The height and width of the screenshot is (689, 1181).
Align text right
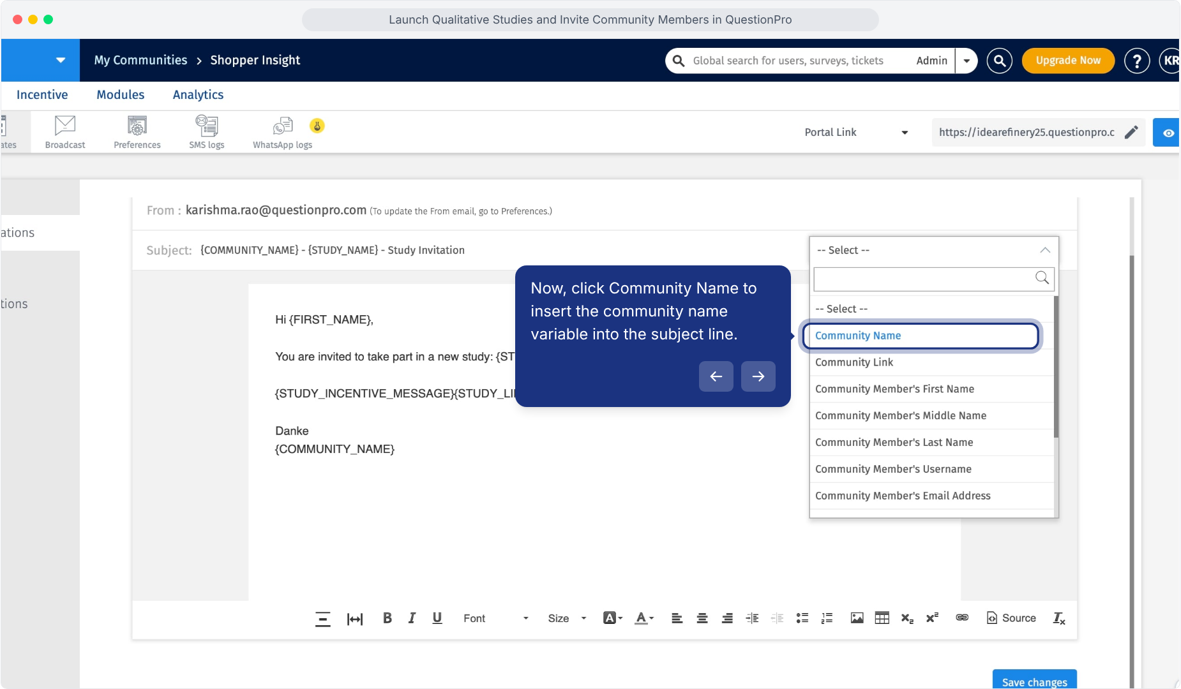(x=727, y=618)
